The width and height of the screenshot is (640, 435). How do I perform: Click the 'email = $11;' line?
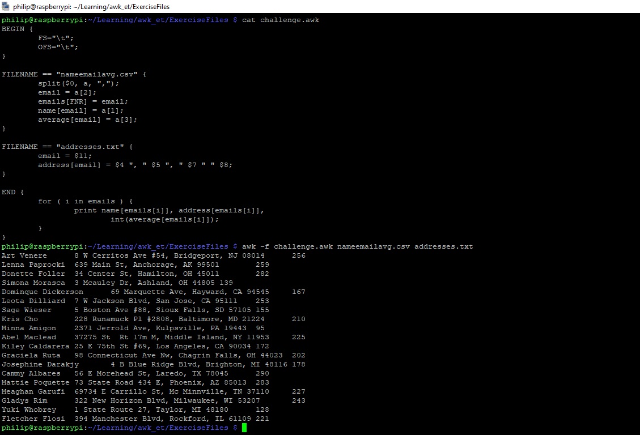click(65, 156)
